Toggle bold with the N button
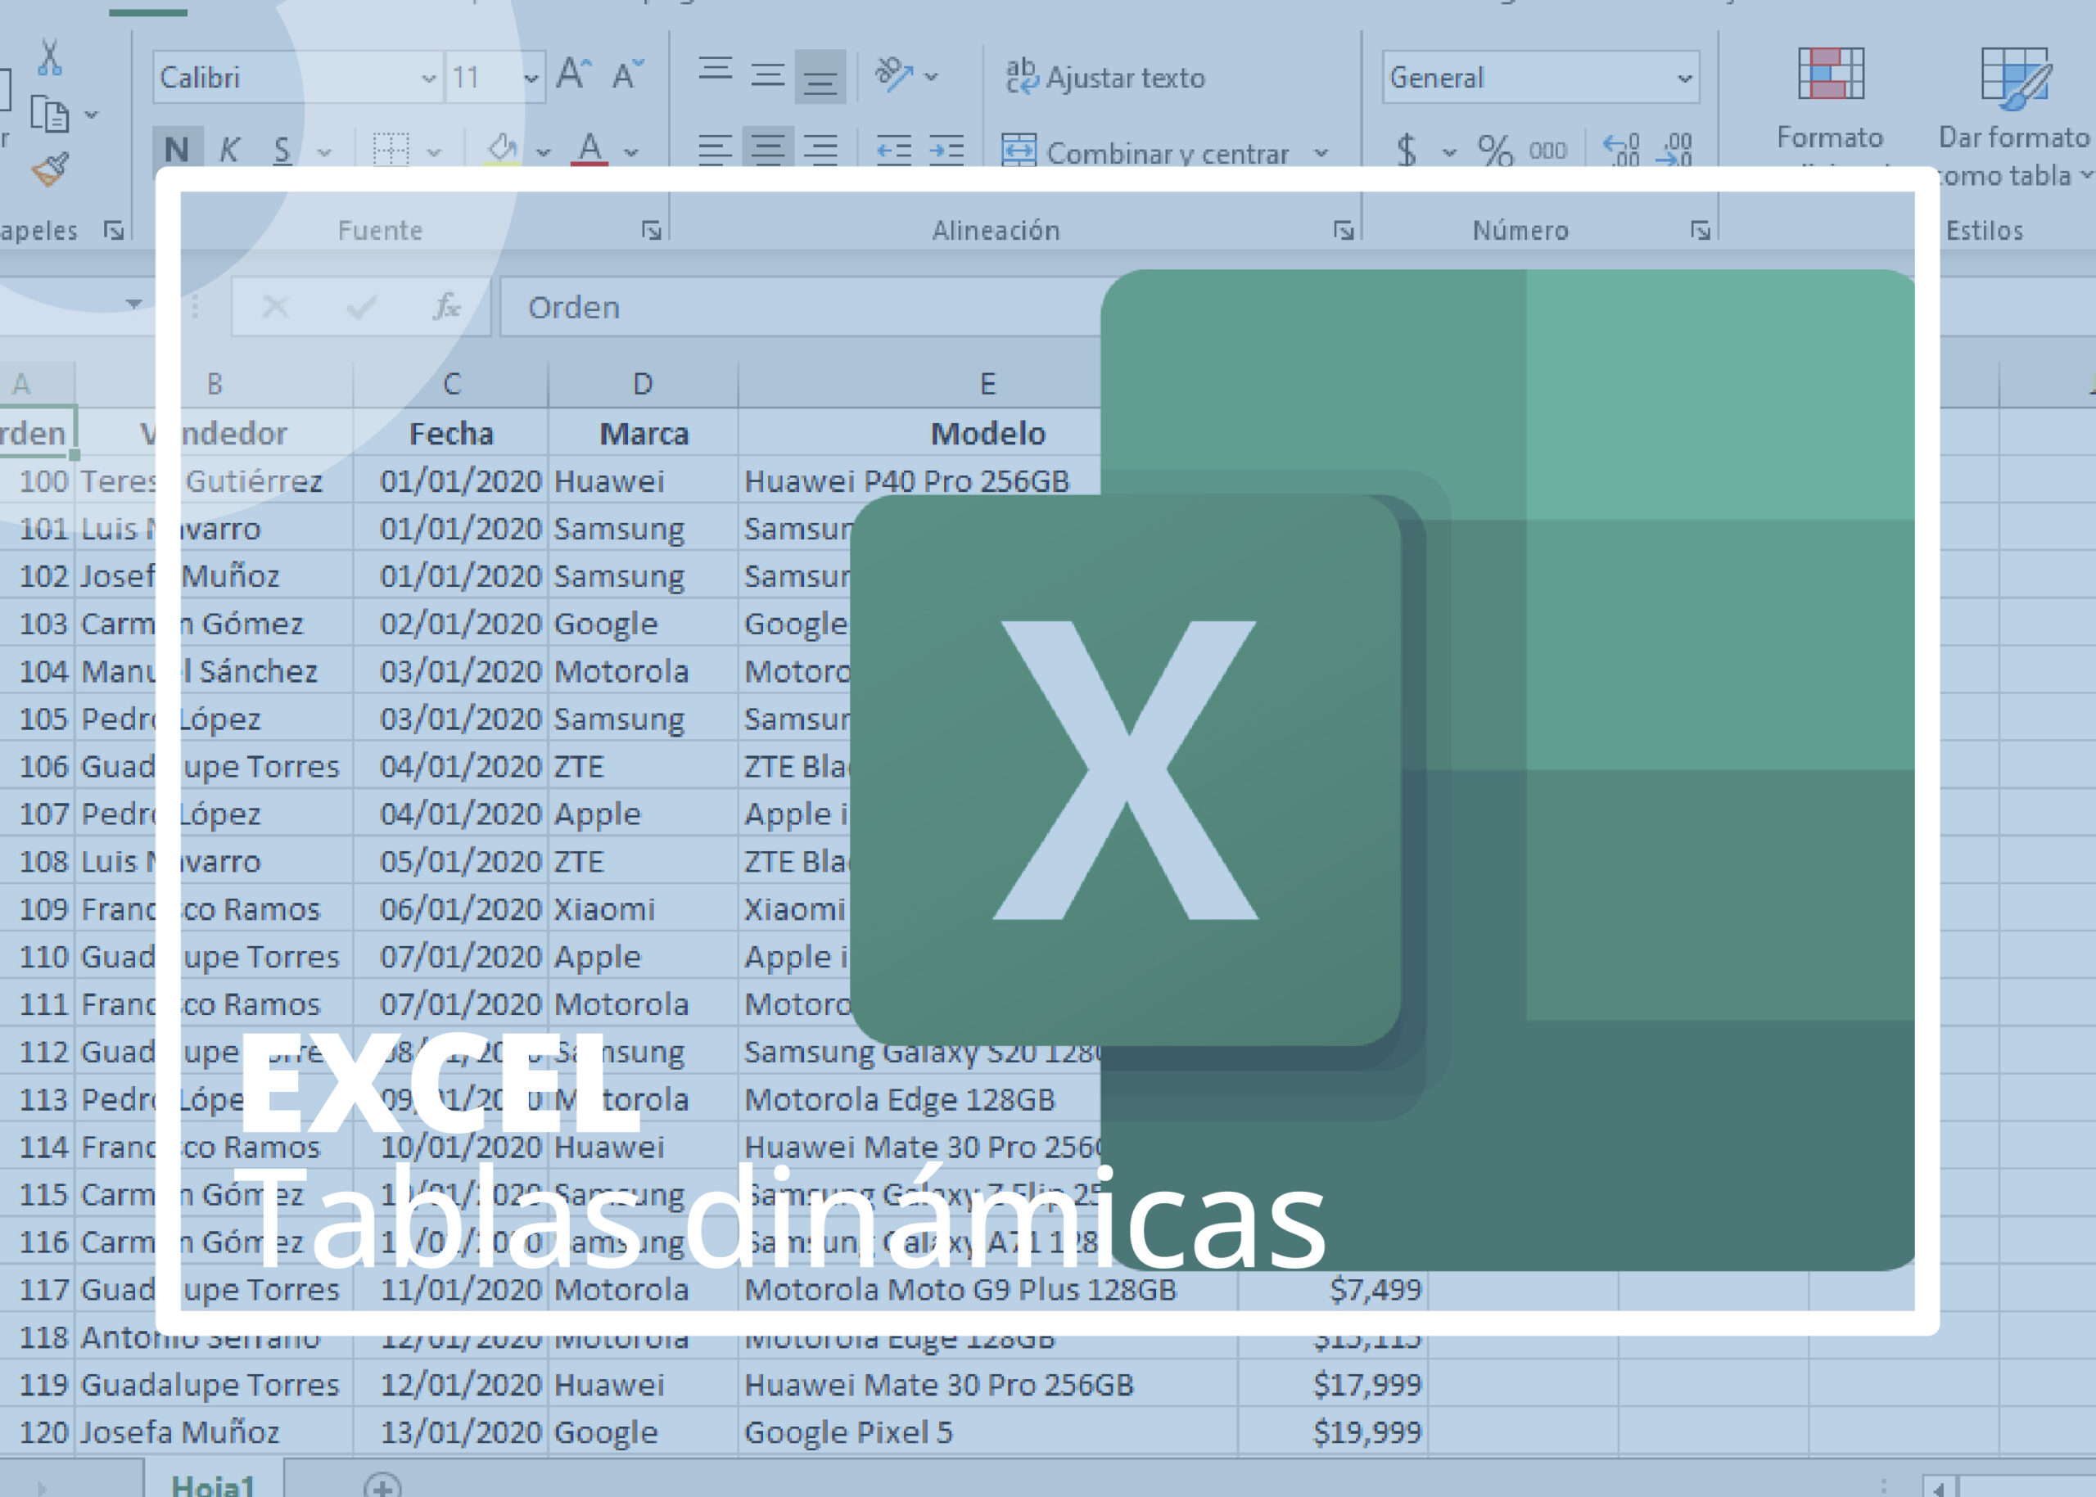2096x1497 pixels. click(176, 149)
